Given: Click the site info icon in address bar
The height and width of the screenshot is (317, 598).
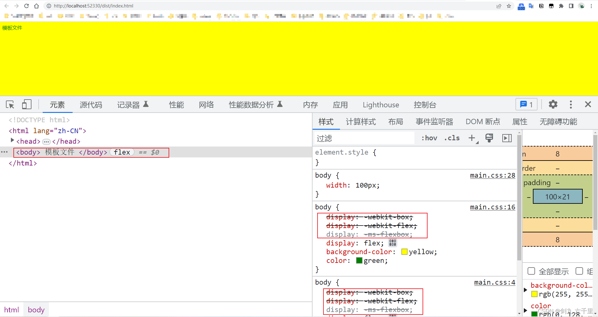Looking at the screenshot, I should pos(49,6).
